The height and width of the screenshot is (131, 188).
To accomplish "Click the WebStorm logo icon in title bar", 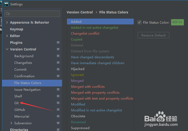I will pos(6,4).
